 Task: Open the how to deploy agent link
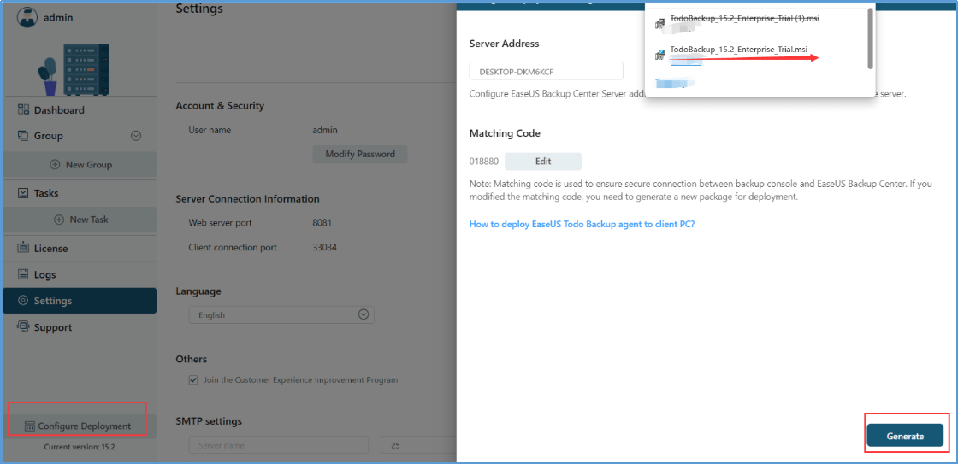pyautogui.click(x=582, y=224)
